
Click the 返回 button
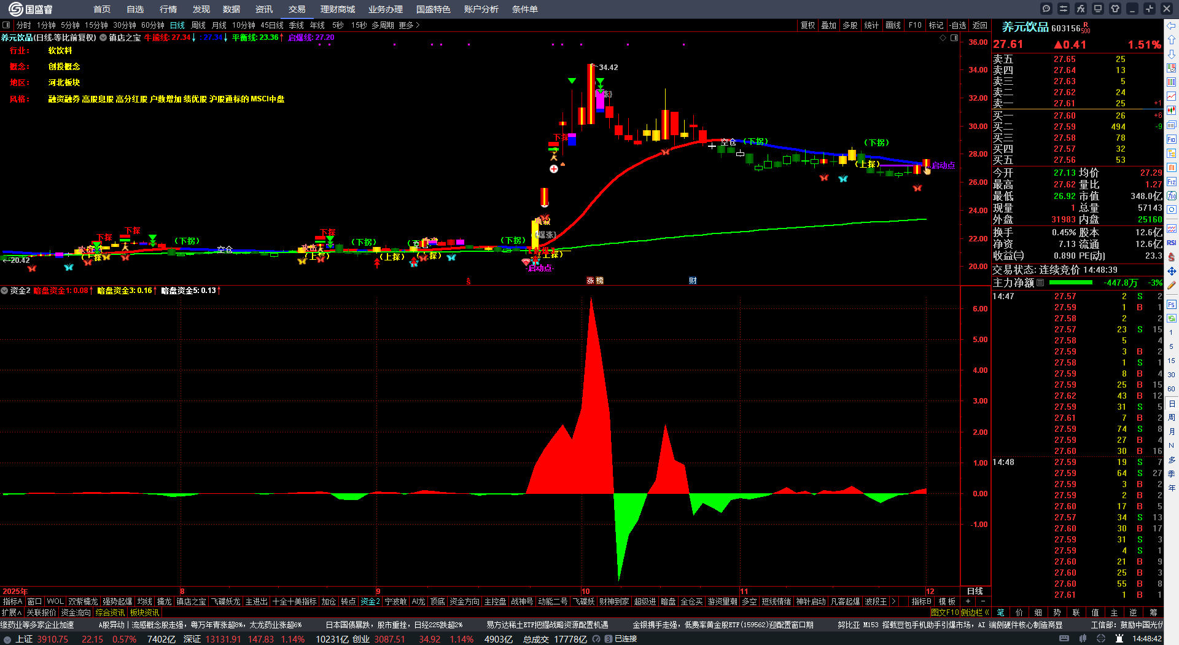[980, 25]
